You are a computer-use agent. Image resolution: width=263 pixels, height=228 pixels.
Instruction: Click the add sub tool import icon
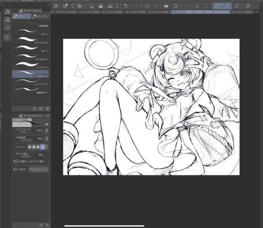pos(34,109)
